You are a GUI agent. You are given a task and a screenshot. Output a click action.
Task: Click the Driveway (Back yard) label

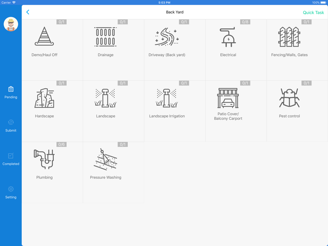(x=167, y=55)
